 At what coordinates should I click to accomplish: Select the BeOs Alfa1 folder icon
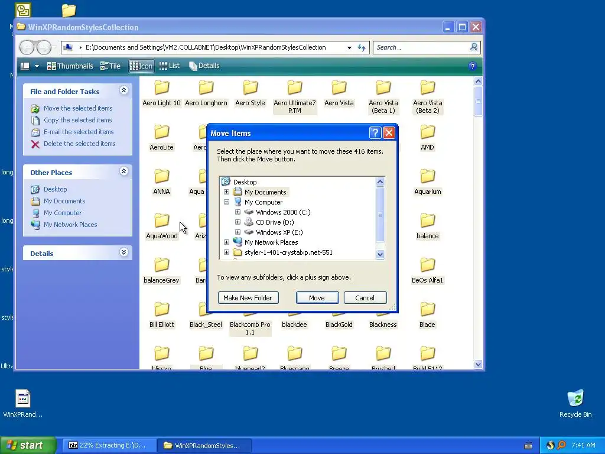click(428, 265)
